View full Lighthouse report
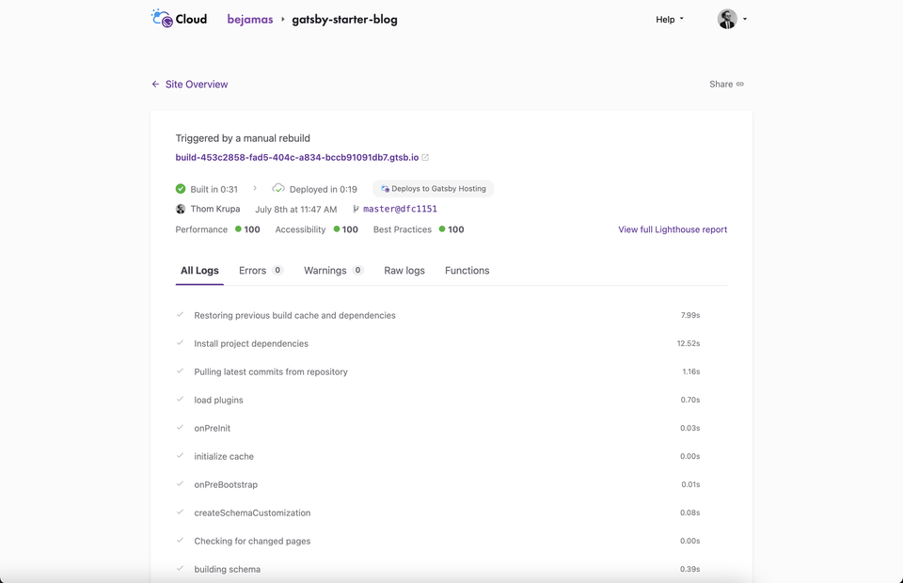Image resolution: width=903 pixels, height=583 pixels. [673, 229]
